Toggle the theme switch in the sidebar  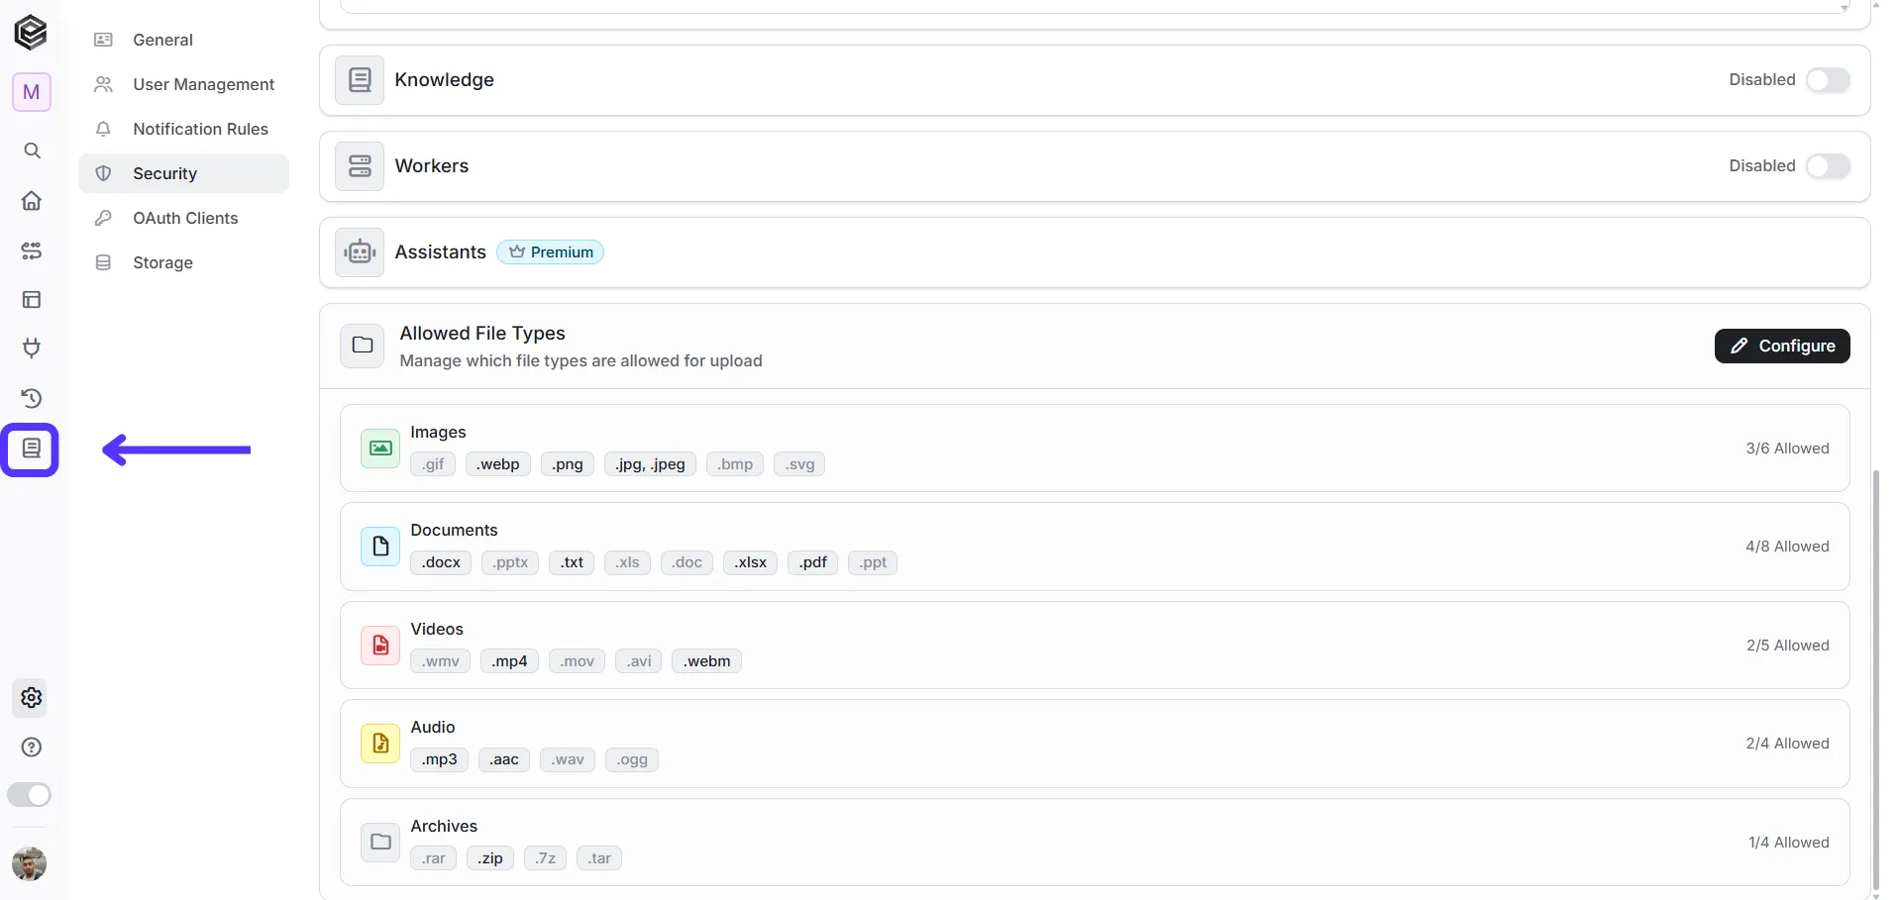(x=29, y=795)
